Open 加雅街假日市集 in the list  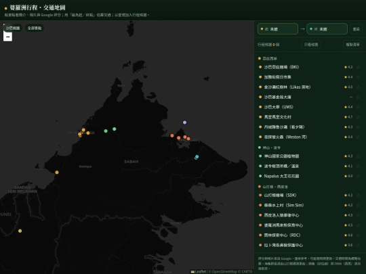point(309,77)
